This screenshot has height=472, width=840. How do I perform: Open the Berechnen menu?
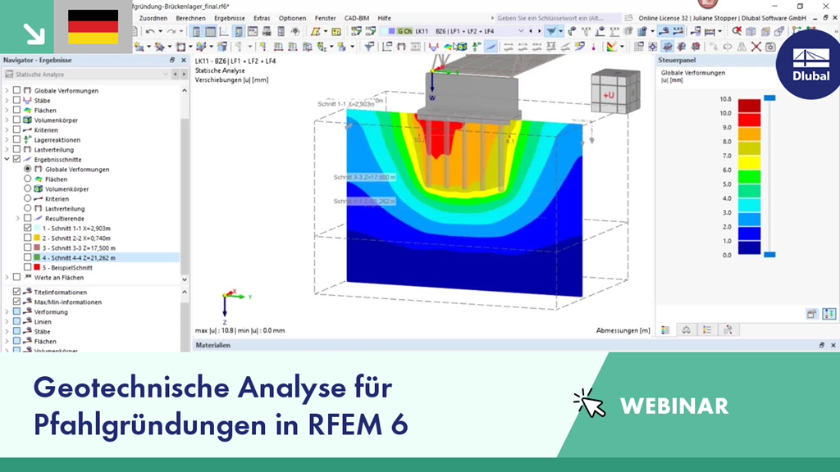coord(190,18)
